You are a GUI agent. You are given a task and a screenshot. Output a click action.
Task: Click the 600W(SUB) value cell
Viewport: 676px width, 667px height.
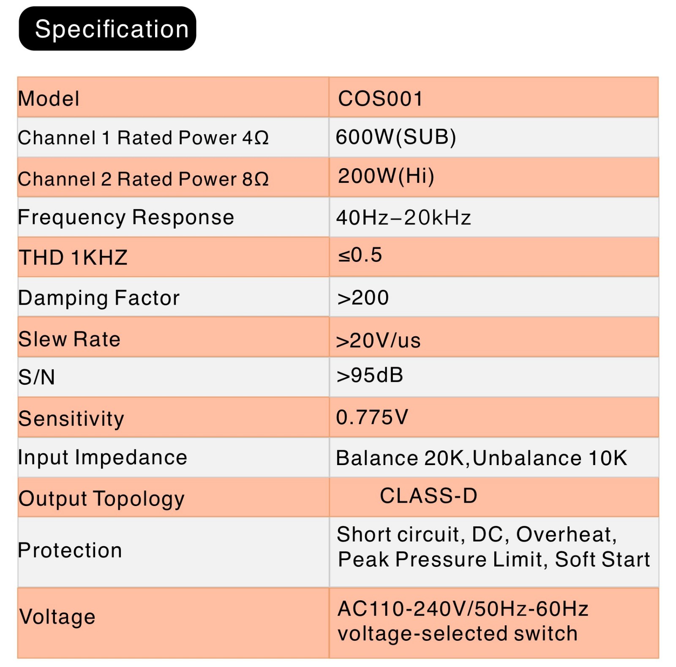point(493,137)
